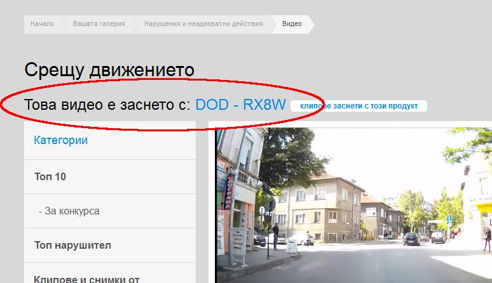Choose Топ нарушител category
Viewport: 492px width, 283px height.
coord(72,245)
